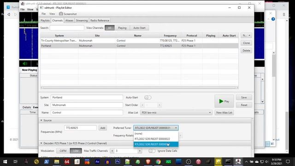Click the speaker mute icon in sdrtrunk main window

coord(25,64)
